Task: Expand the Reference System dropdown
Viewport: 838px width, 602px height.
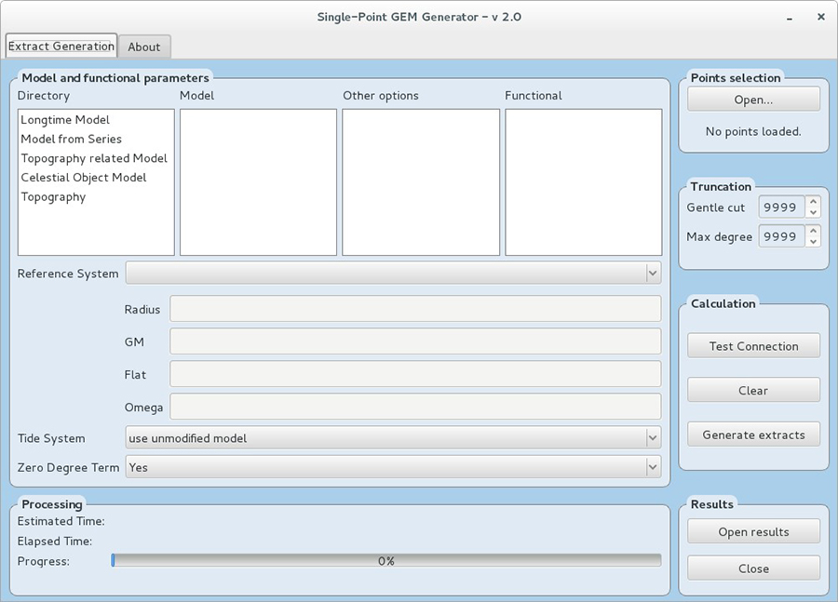Action: click(x=652, y=274)
